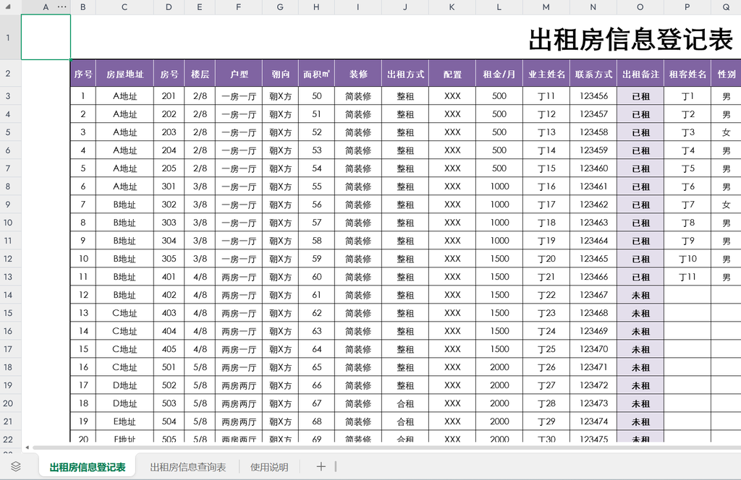Click the select-all corner triangle

tap(8, 7)
